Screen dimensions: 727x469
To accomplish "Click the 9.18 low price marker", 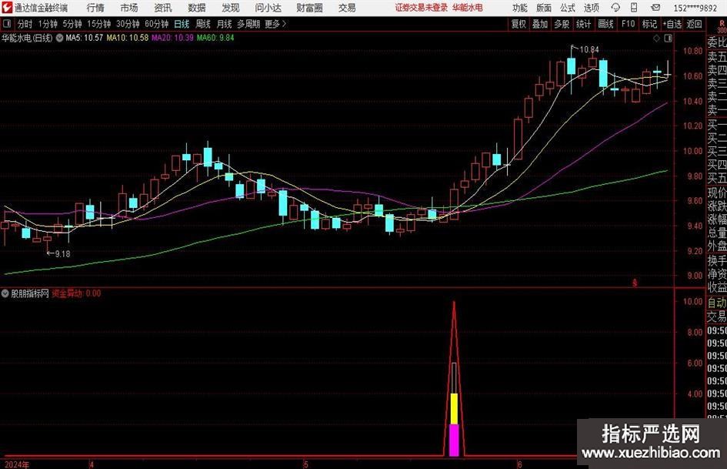I will click(62, 253).
